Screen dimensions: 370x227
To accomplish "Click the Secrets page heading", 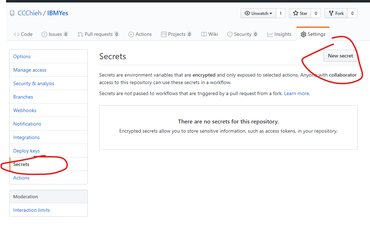I will click(113, 56).
